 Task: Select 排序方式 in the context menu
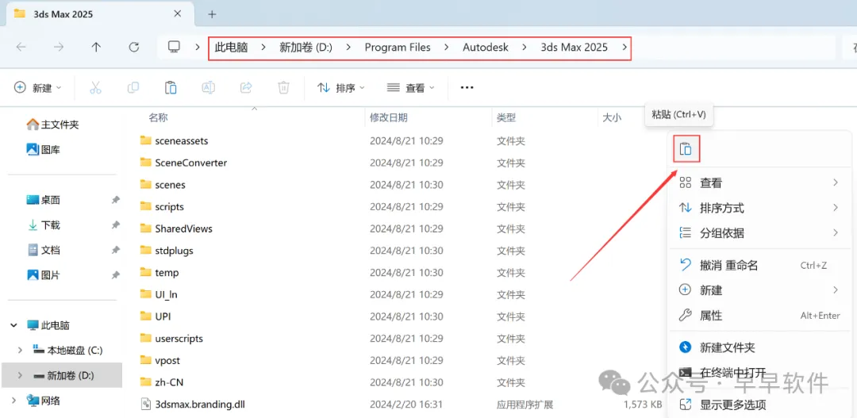759,208
